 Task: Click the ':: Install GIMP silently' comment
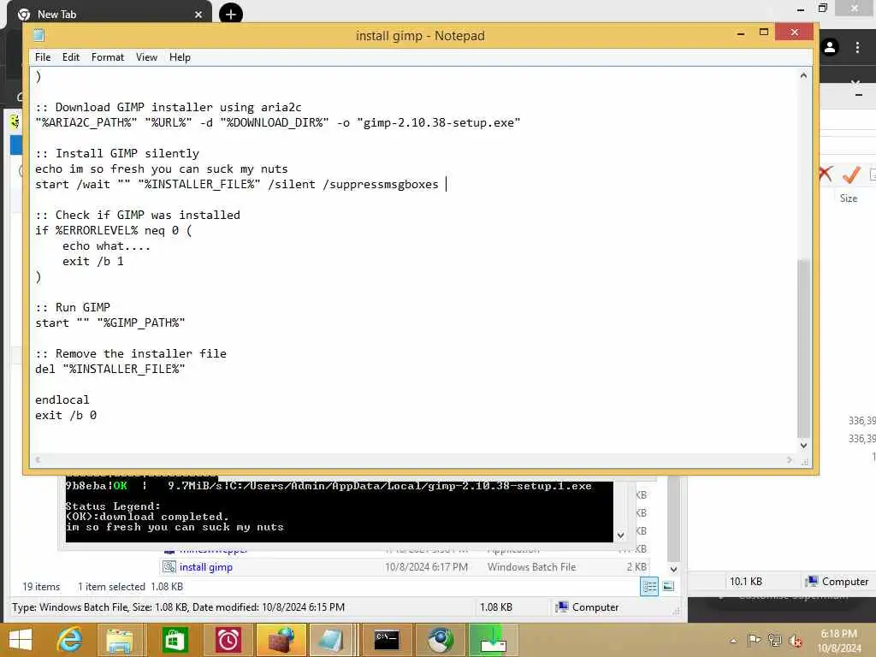[x=116, y=153]
